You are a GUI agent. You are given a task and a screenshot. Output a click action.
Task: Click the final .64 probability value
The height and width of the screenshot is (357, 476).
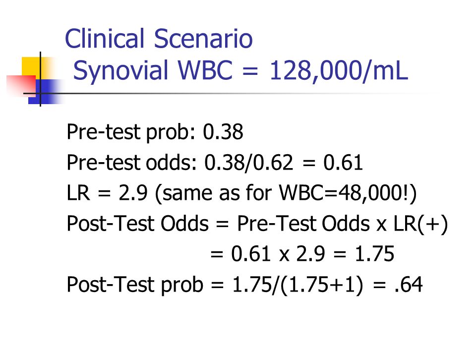408,285
